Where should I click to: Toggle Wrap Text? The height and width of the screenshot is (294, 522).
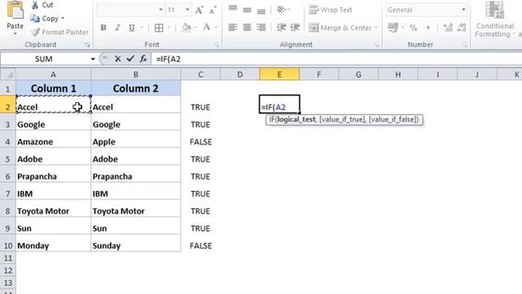[330, 10]
